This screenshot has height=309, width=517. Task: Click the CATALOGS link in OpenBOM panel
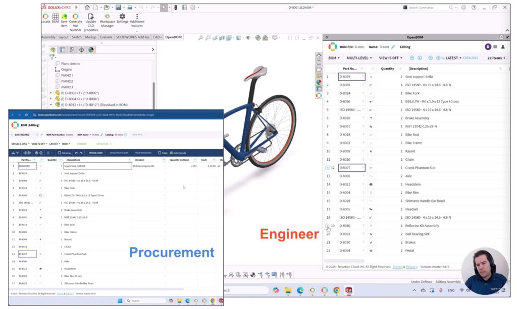470,58
